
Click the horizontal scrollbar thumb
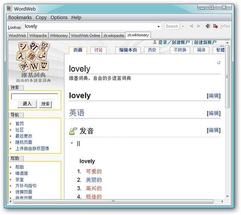pos(113,201)
